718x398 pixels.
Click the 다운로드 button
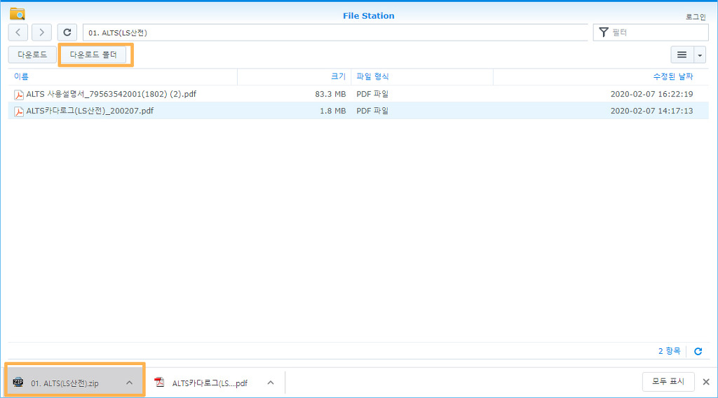click(x=32, y=55)
